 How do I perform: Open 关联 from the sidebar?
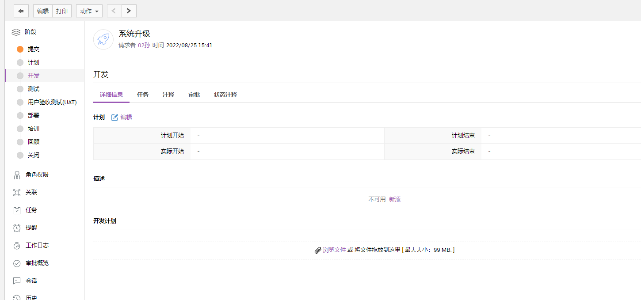pos(31,192)
